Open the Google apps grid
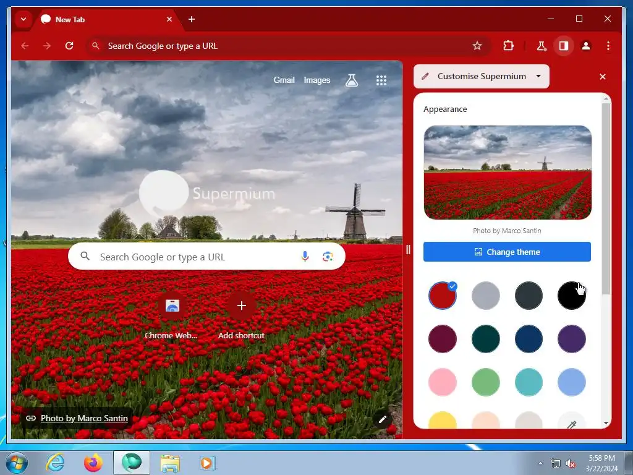 pyautogui.click(x=381, y=80)
